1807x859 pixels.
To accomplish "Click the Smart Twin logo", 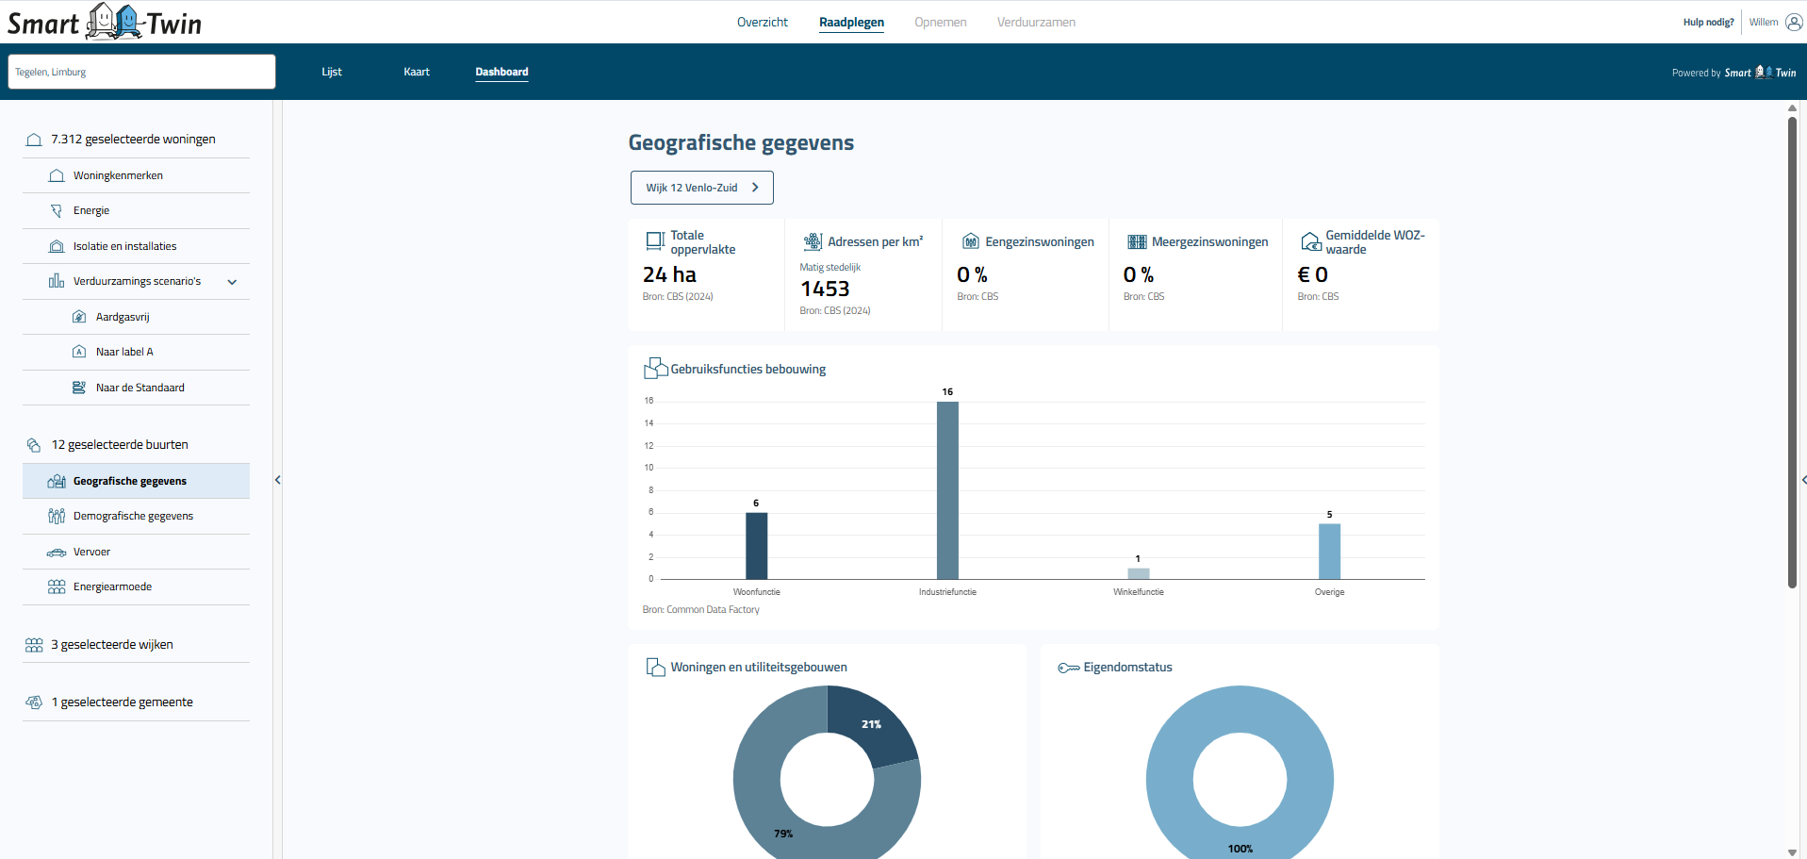I will 104,22.
